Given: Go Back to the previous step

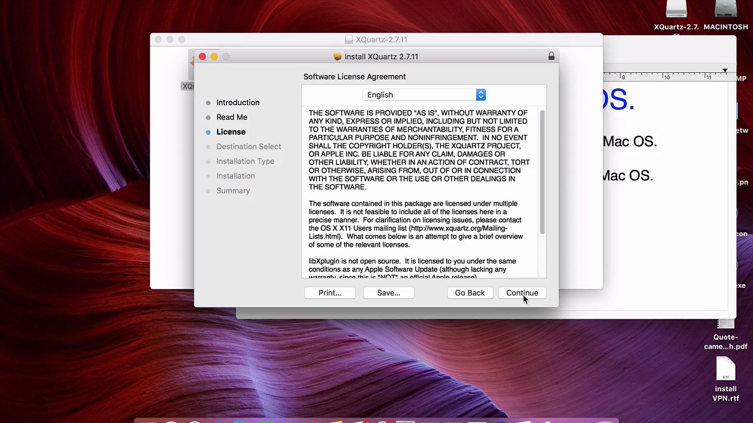Looking at the screenshot, I should click(469, 293).
